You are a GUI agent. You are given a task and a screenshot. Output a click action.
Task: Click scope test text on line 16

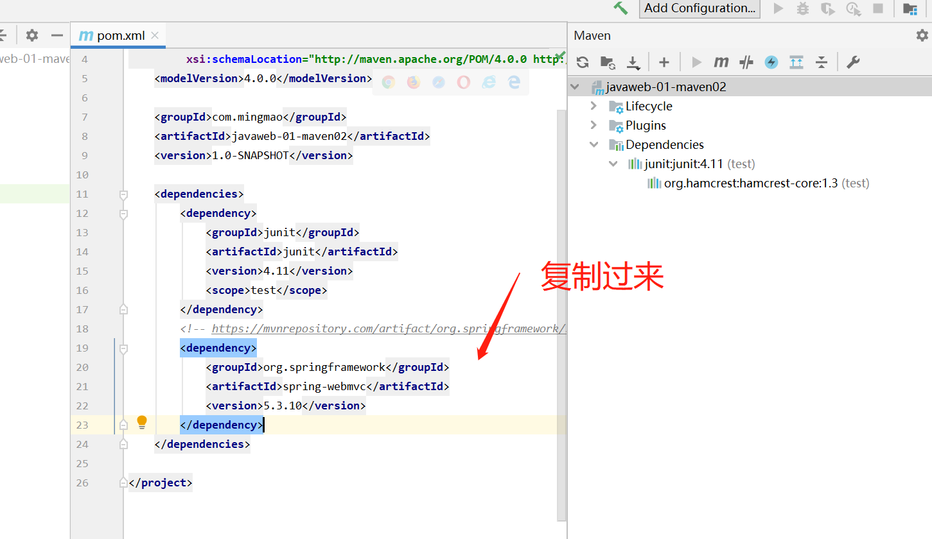point(263,290)
